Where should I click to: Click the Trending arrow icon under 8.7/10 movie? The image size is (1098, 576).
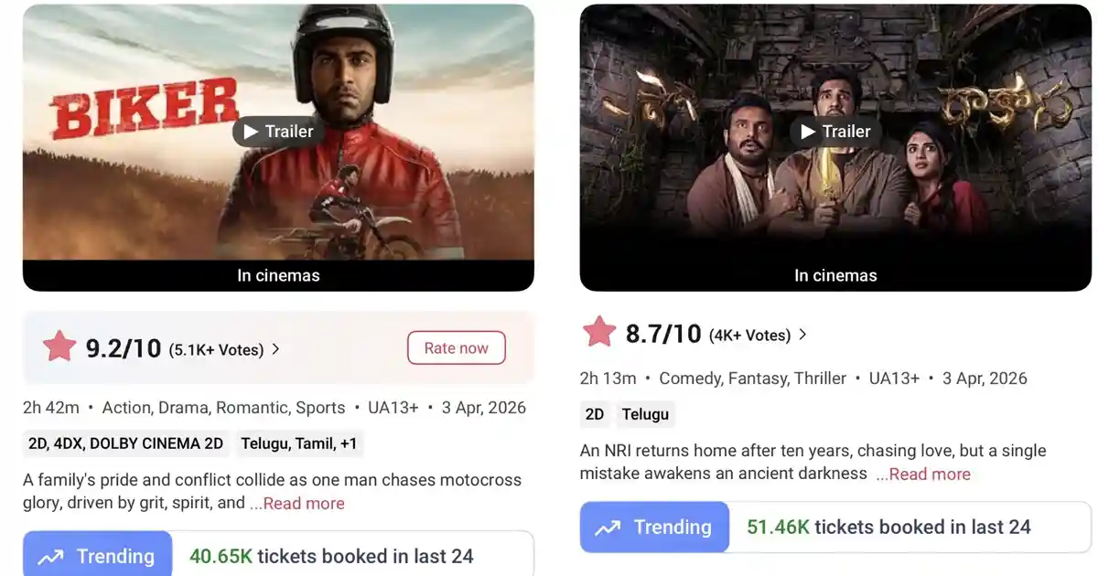coord(608,528)
